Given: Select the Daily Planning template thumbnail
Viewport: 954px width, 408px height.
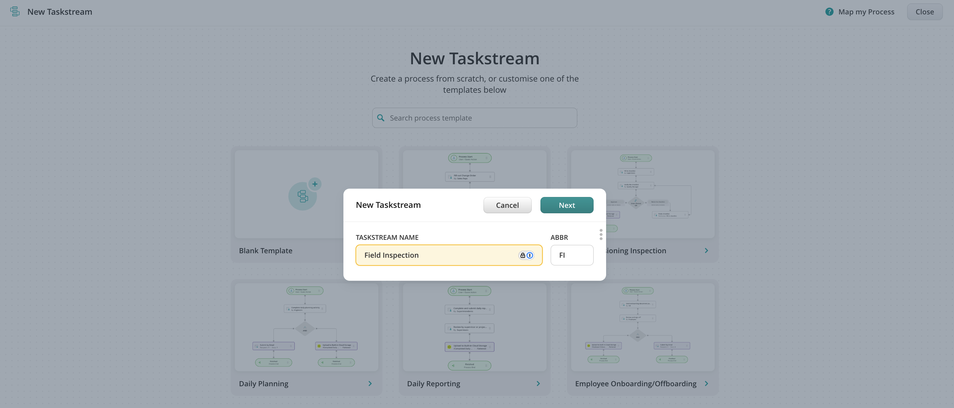Looking at the screenshot, I should click(306, 327).
